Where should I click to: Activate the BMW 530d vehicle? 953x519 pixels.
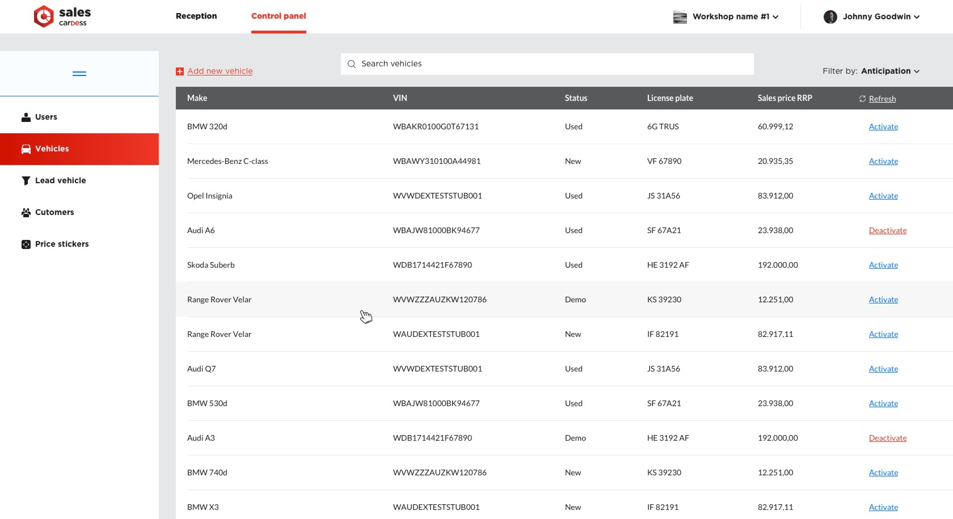(884, 403)
